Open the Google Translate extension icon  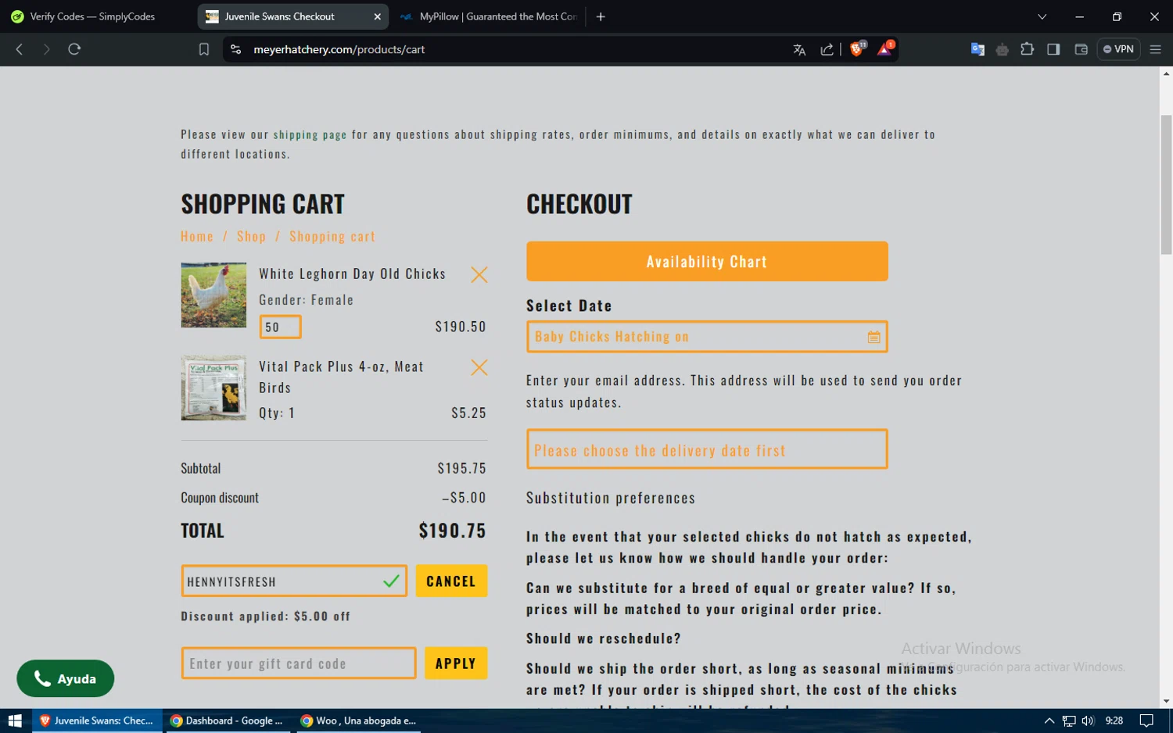[x=977, y=49]
